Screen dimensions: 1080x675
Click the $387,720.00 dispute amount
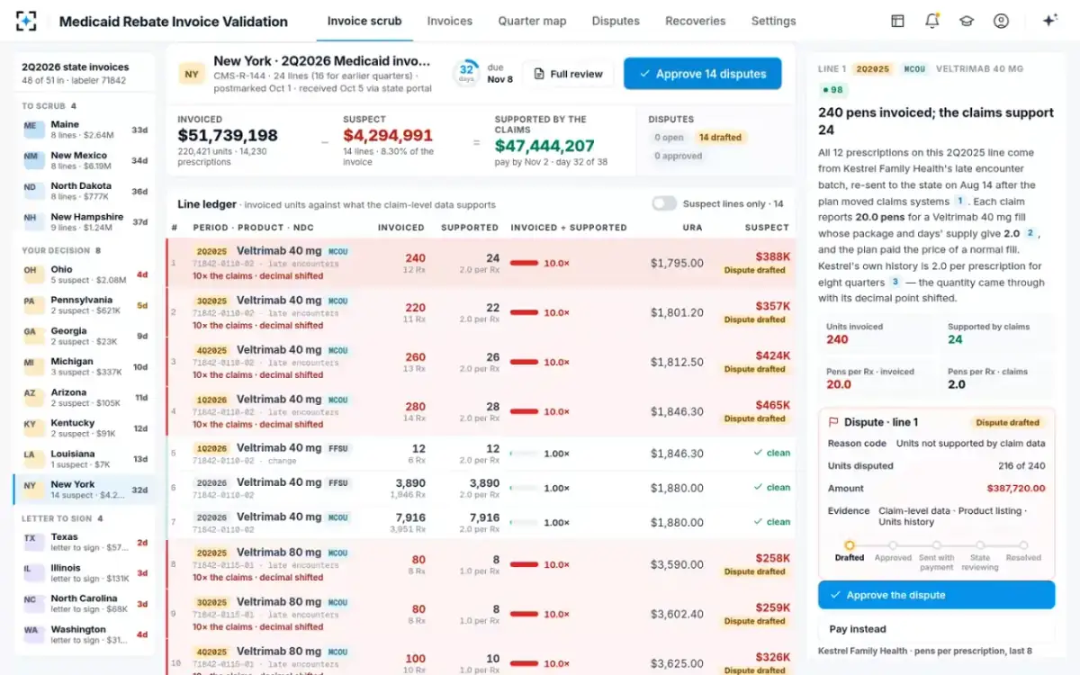pos(1015,489)
